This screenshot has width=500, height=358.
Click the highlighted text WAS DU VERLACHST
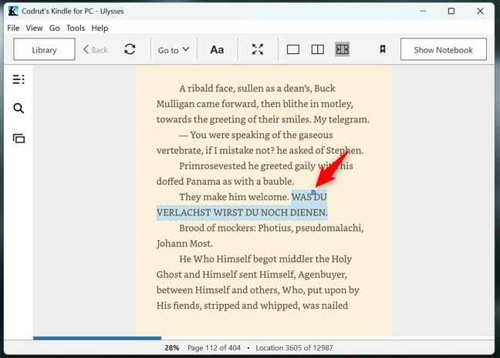pyautogui.click(x=242, y=212)
